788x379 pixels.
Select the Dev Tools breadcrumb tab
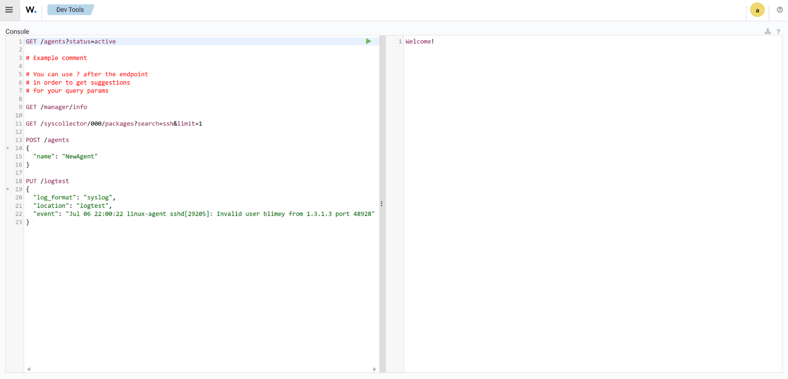[x=70, y=10]
